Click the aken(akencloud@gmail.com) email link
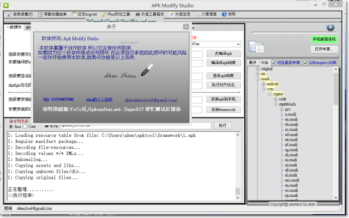 tap(151, 100)
